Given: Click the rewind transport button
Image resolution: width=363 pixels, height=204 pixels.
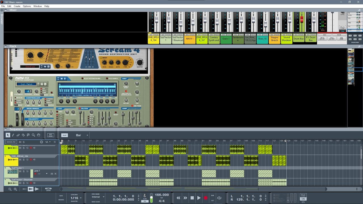Looking at the screenshot, I should (x=178, y=198).
